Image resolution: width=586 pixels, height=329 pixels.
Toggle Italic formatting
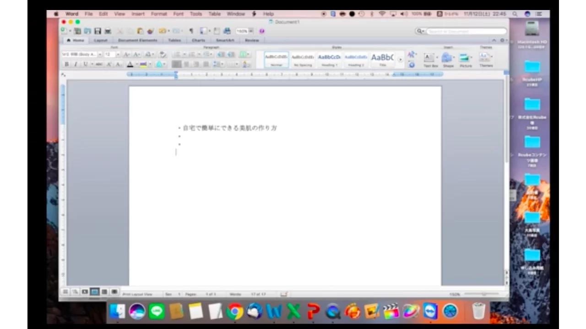click(76, 64)
